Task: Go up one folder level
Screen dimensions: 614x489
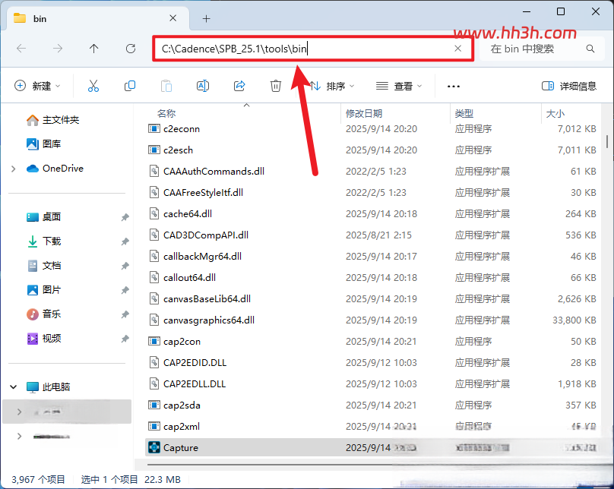Action: pyautogui.click(x=94, y=49)
